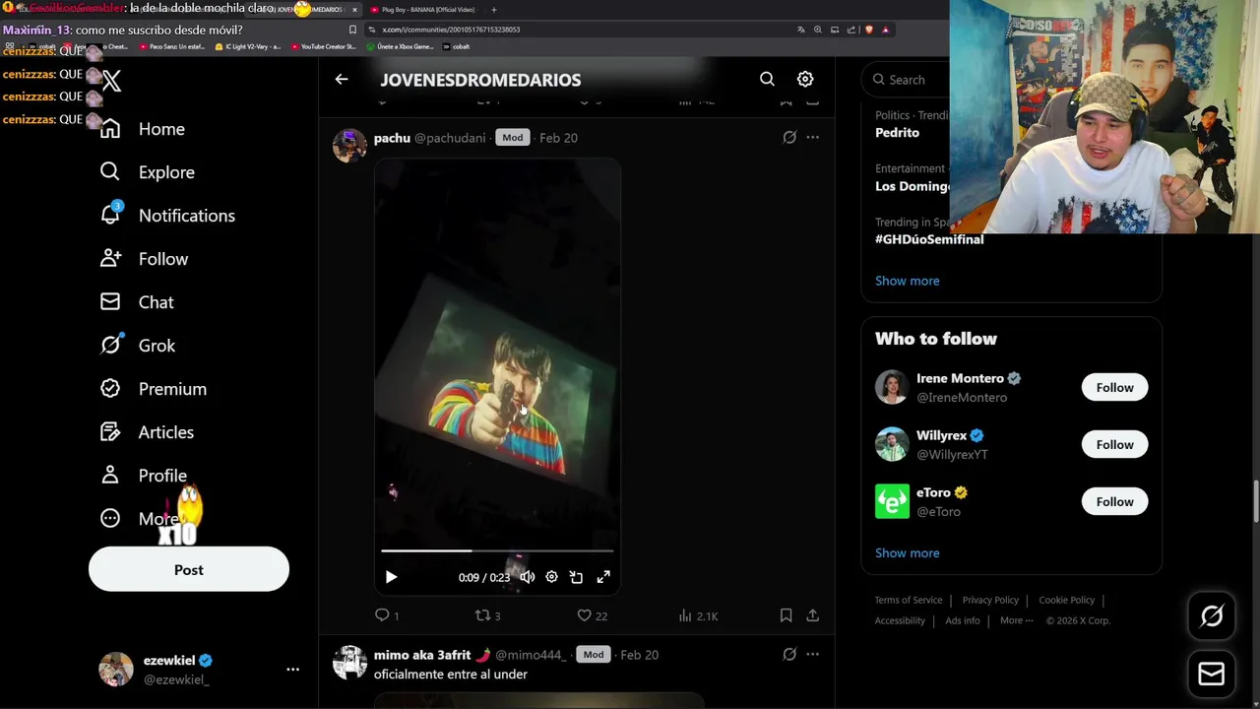
Task: Reply to pachu's post
Action: [x=387, y=615]
